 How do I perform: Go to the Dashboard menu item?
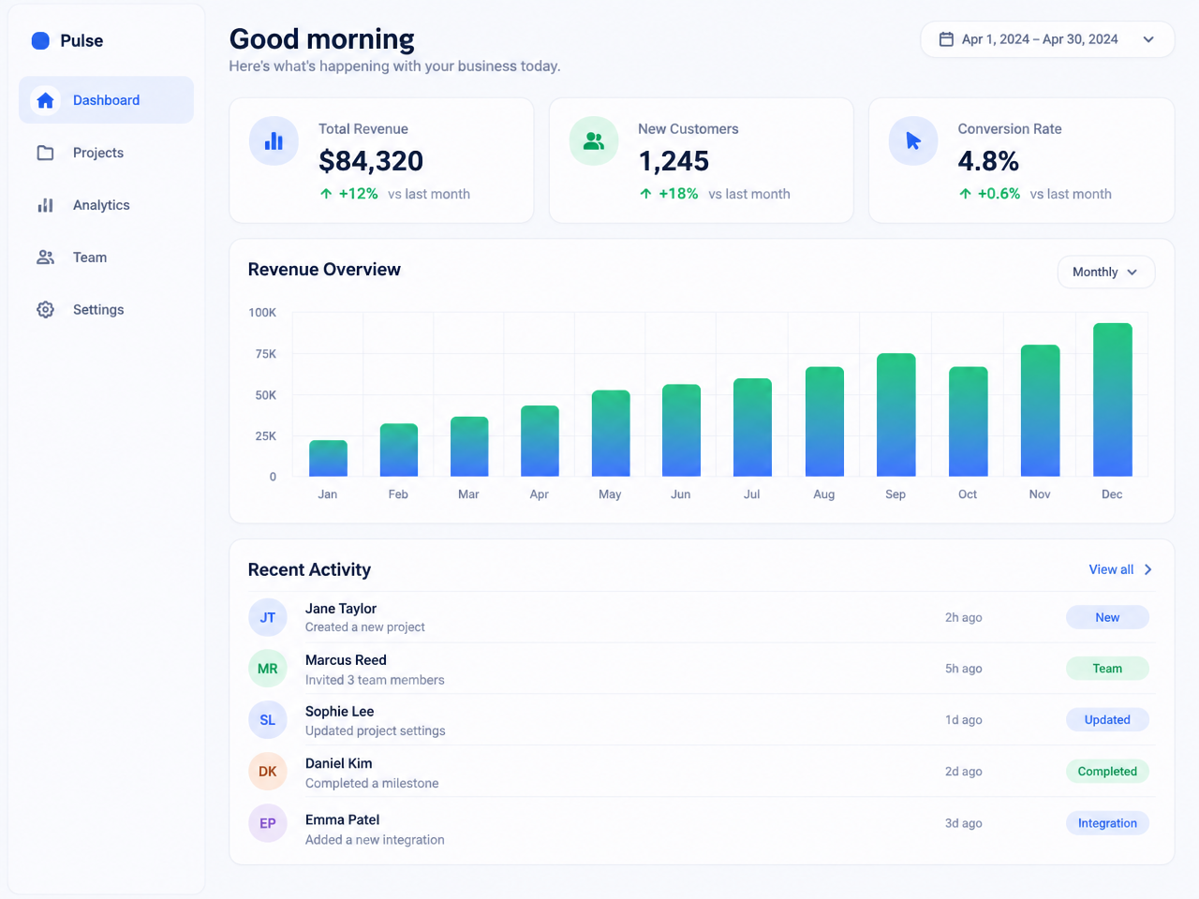coord(106,100)
